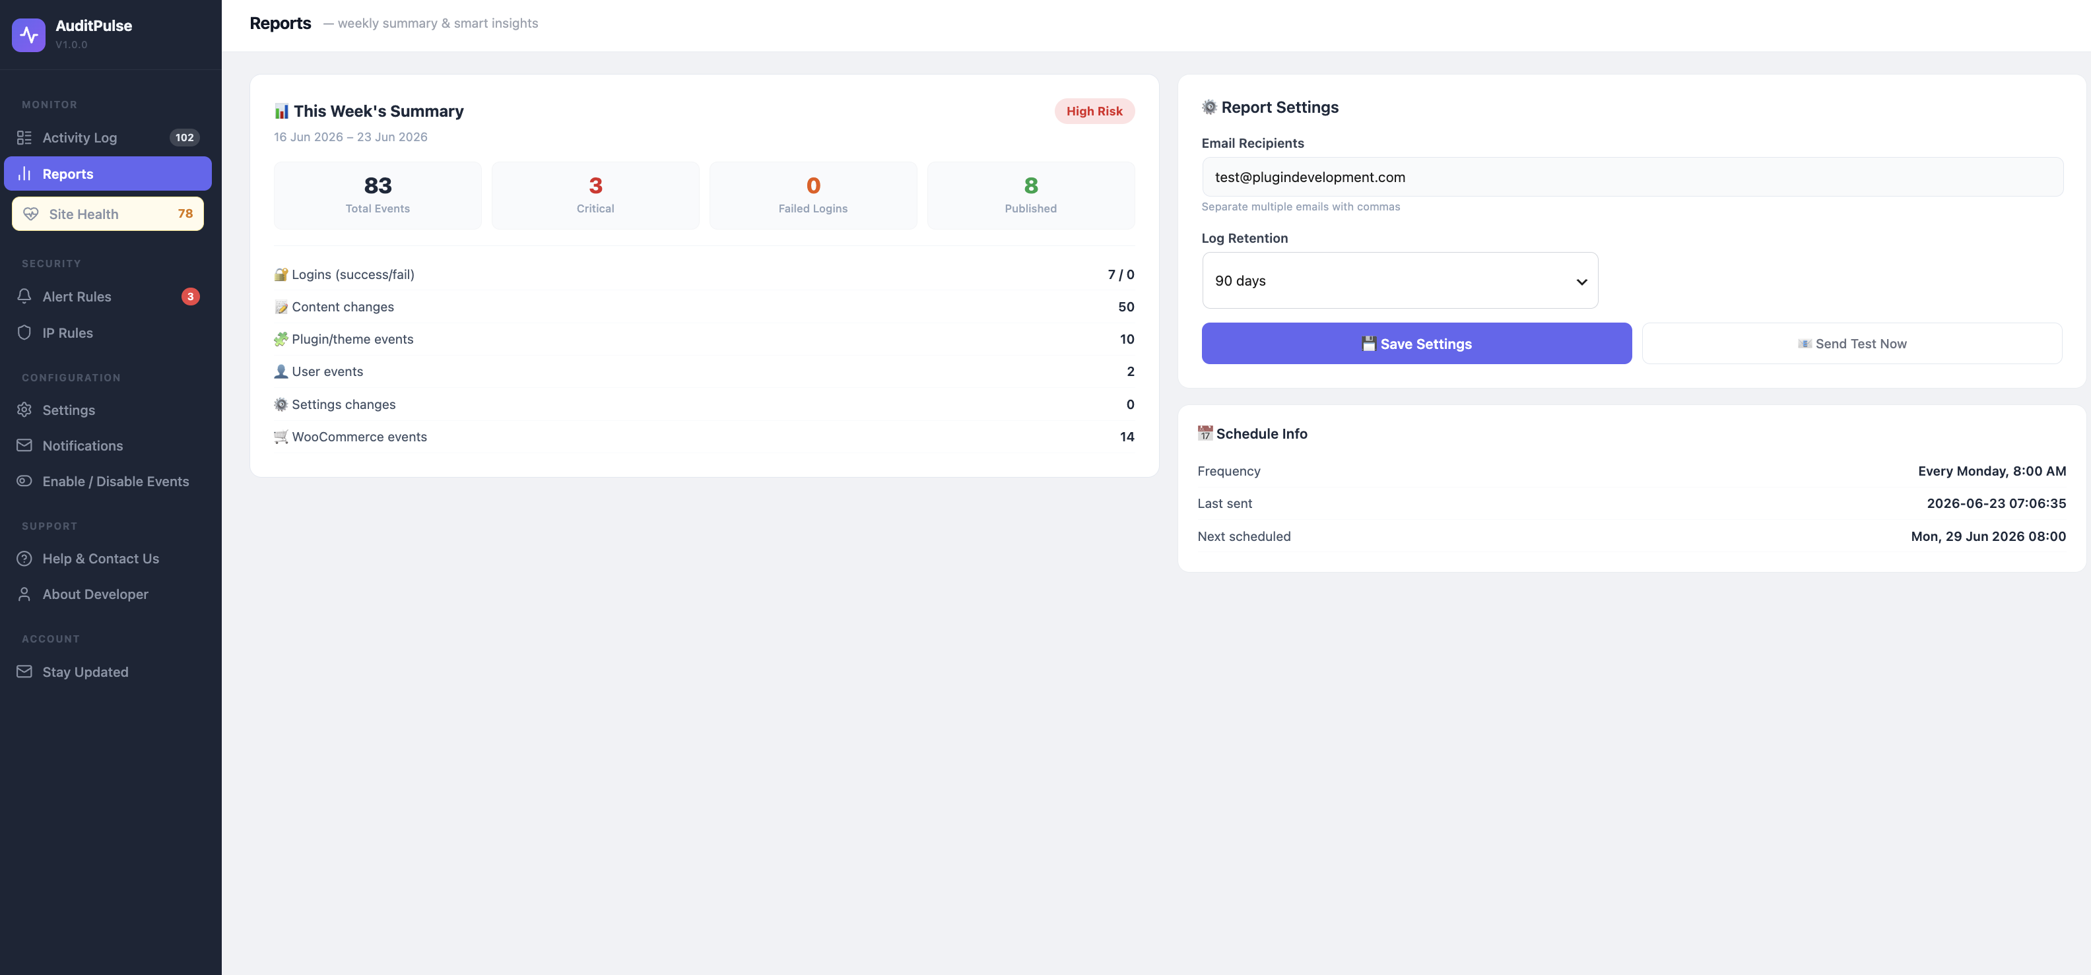Click the person icon beside User events
Image resolution: width=2091 pixels, height=975 pixels.
click(281, 371)
